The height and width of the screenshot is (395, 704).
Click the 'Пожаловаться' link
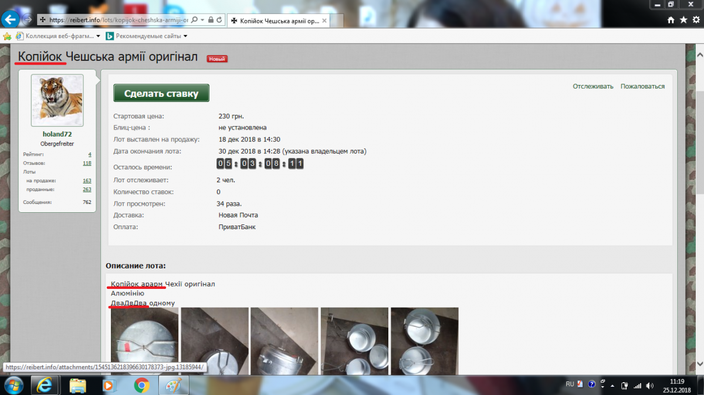click(x=642, y=86)
